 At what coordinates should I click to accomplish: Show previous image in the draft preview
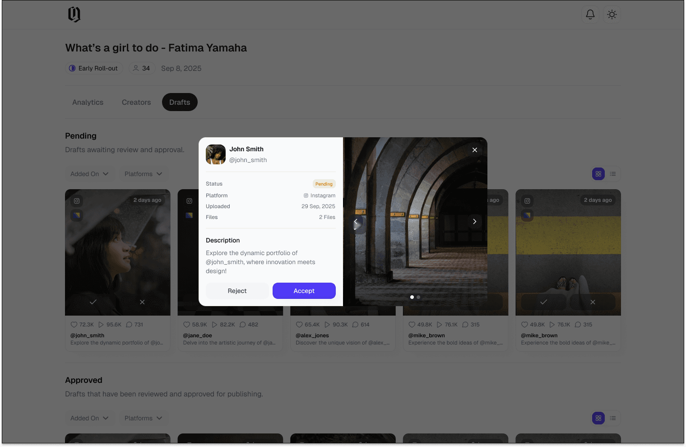[x=356, y=221]
